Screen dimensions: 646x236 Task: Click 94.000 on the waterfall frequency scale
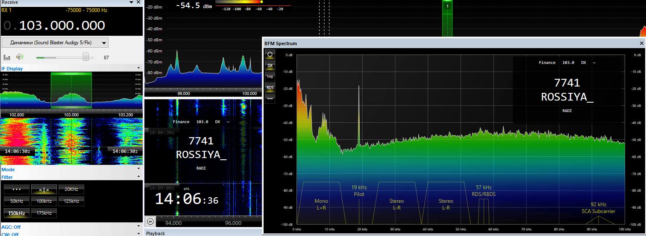click(173, 223)
